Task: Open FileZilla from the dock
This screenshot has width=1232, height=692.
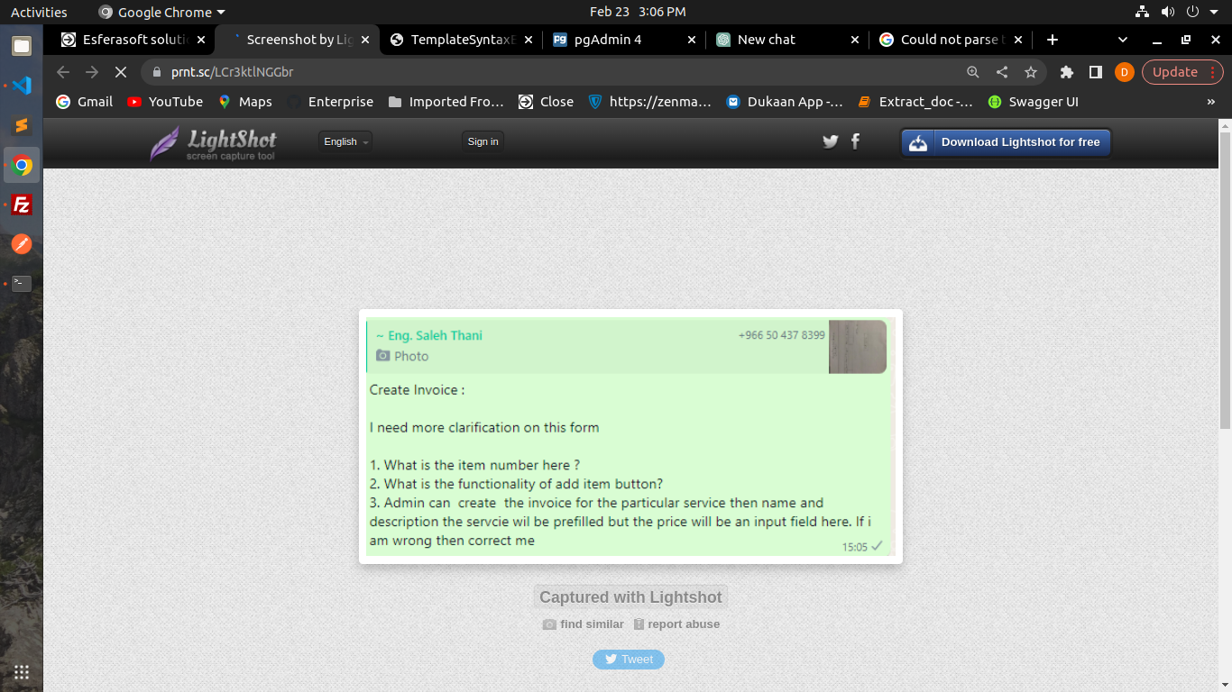Action: point(22,205)
